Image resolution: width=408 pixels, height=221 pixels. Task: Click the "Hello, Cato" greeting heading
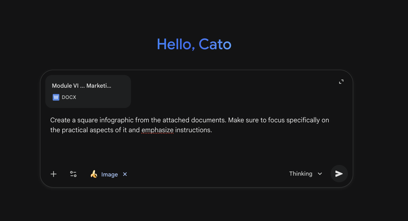point(194,44)
